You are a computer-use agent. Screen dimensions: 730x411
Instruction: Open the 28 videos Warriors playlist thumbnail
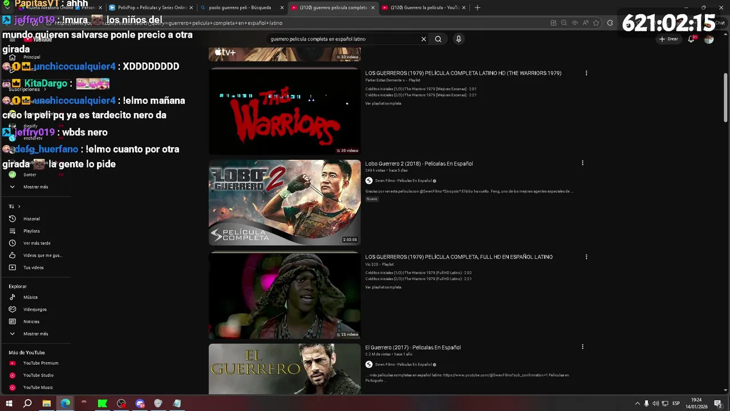pos(285,296)
